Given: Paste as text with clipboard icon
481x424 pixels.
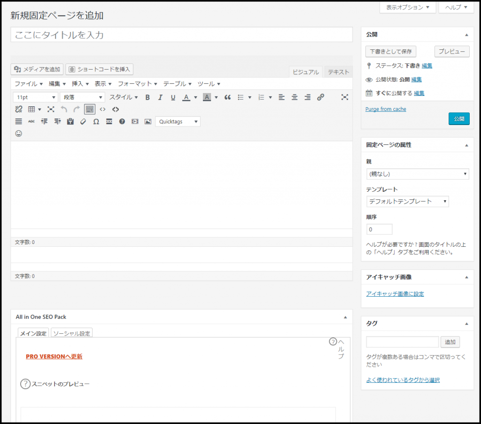Looking at the screenshot, I should click(x=70, y=122).
